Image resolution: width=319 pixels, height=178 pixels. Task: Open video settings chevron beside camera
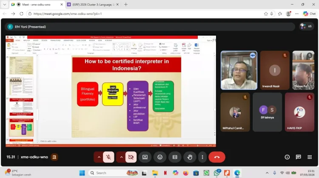[x=121, y=157]
